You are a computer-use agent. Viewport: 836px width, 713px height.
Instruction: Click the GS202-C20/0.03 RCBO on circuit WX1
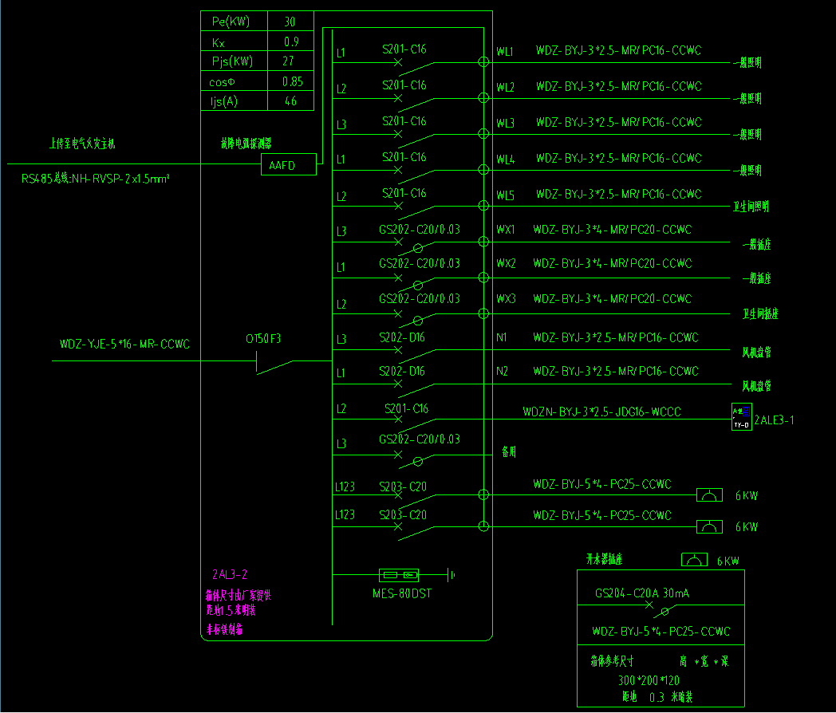pos(396,242)
